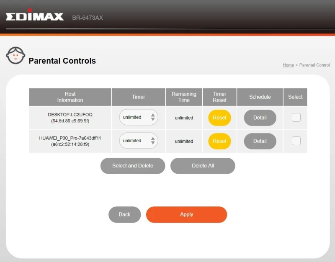The height and width of the screenshot is (262, 335).
Task: Click the Host Information column header
Action: [70, 97]
